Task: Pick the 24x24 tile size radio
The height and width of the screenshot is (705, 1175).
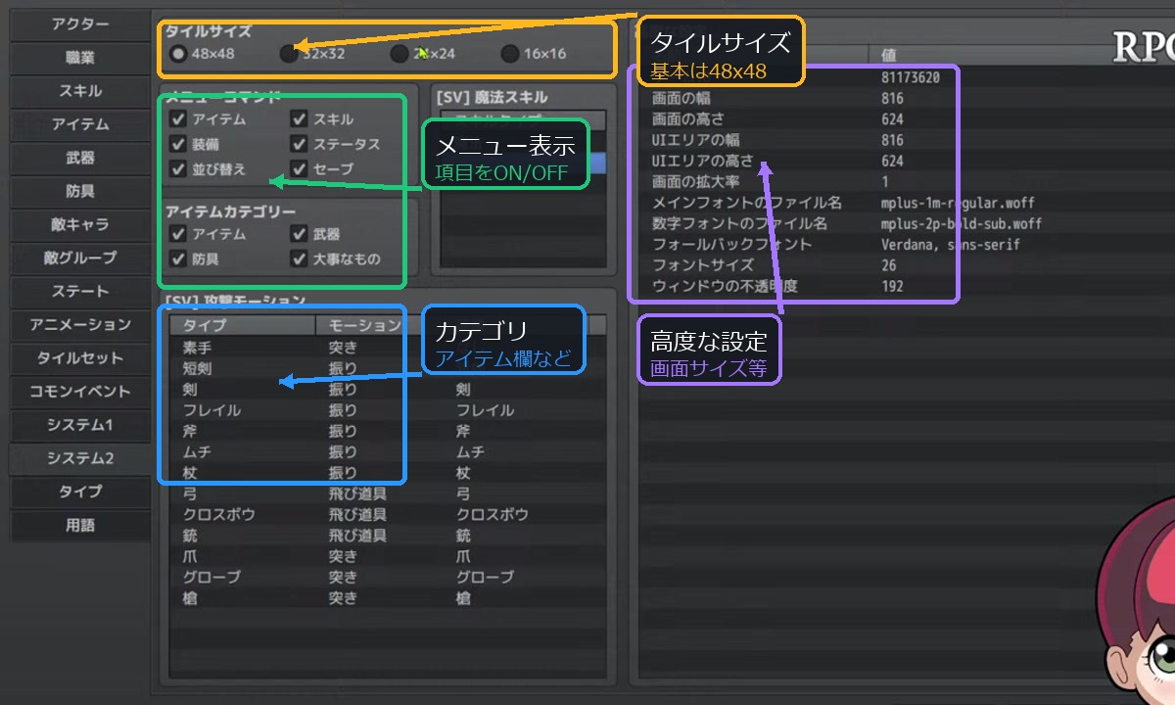Action: [x=399, y=54]
